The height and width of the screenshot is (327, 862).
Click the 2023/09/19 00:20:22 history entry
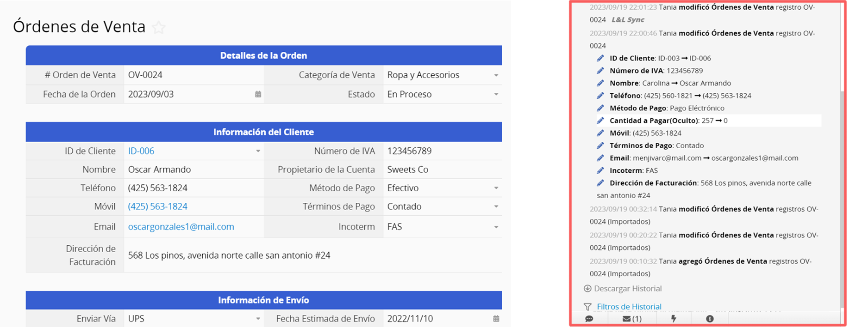tap(704, 241)
